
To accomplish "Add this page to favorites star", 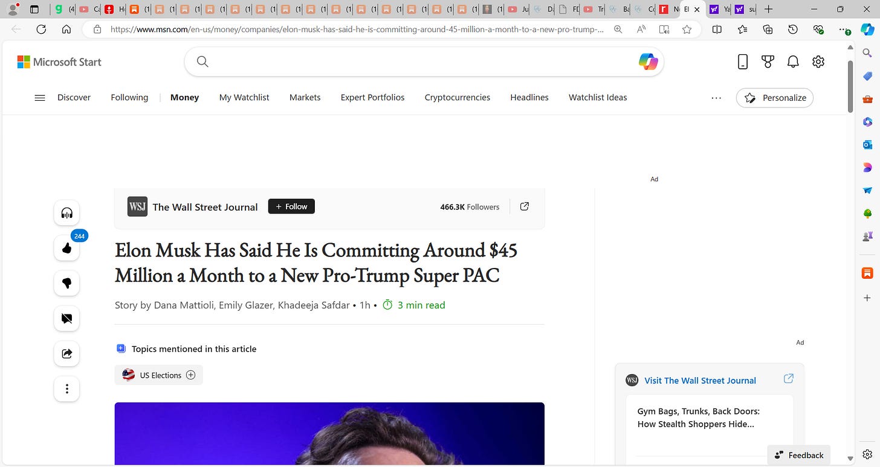I will click(x=687, y=29).
